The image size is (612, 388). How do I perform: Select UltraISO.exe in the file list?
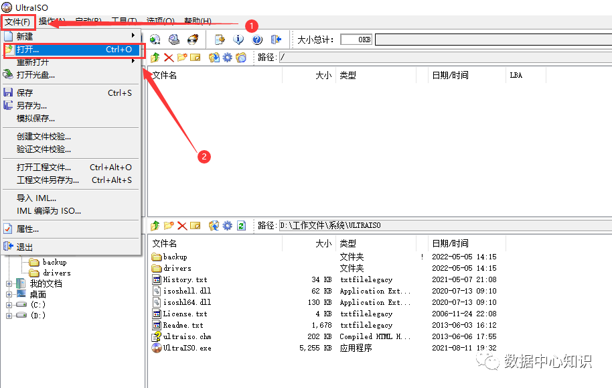point(187,348)
